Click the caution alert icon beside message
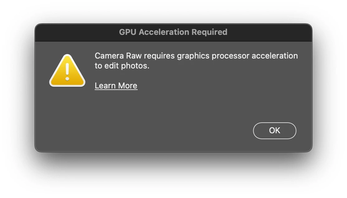 click(x=67, y=71)
